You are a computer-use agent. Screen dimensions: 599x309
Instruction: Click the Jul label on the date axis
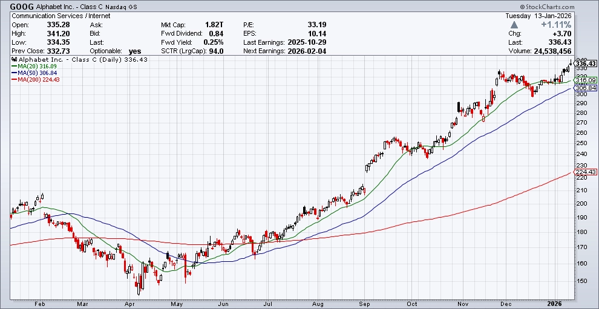click(x=269, y=304)
